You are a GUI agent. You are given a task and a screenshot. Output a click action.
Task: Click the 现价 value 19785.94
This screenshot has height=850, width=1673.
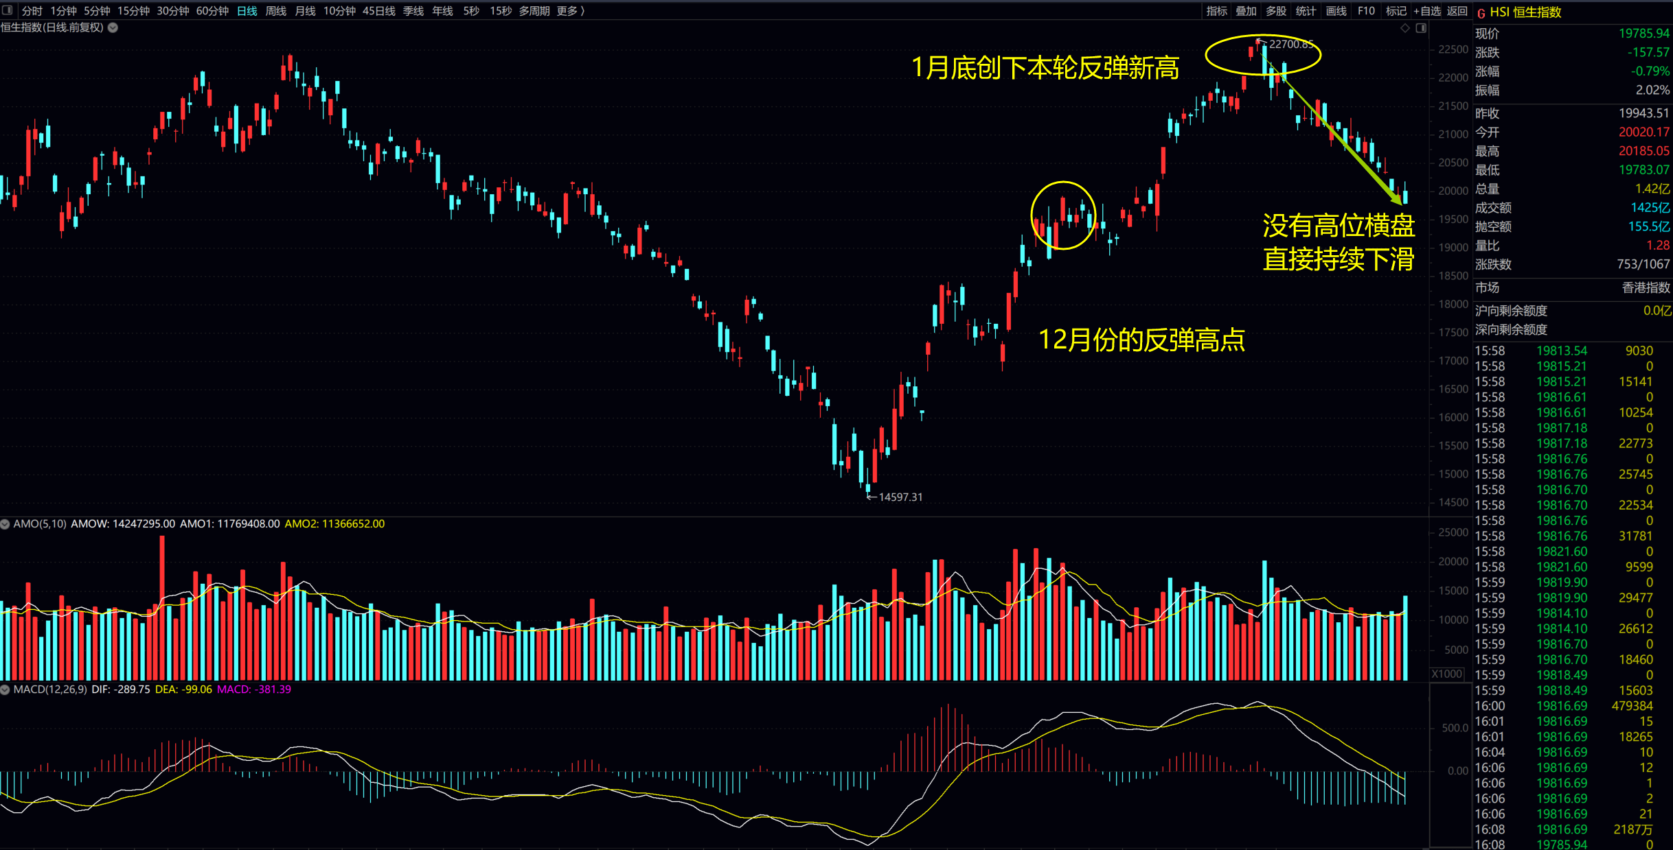point(1643,34)
